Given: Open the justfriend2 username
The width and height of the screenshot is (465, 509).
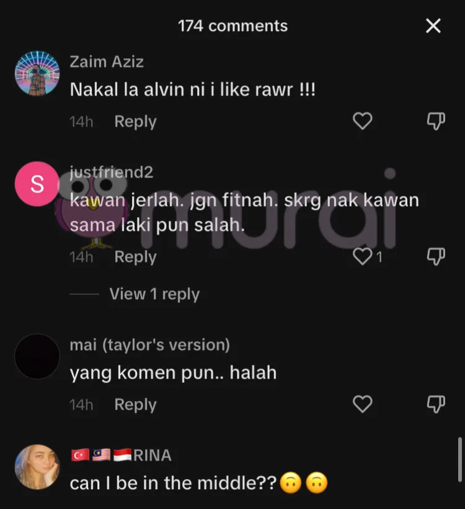Looking at the screenshot, I should tap(111, 173).
